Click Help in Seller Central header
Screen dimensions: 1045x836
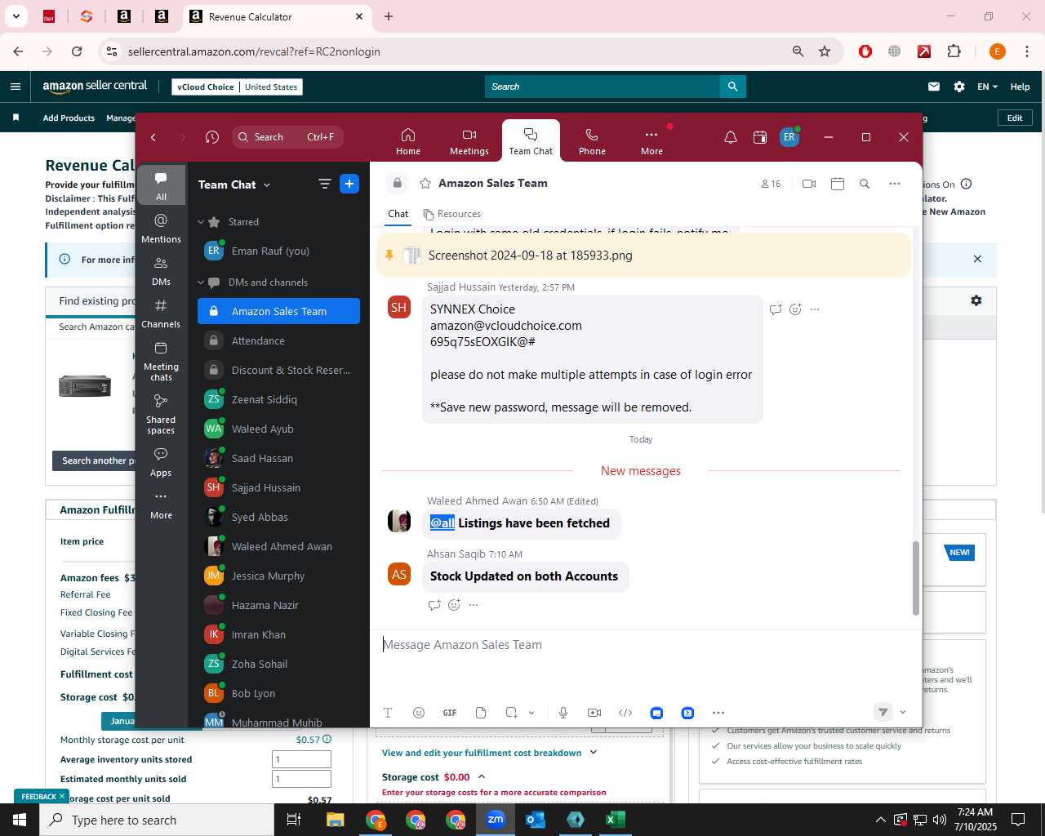pyautogui.click(x=1020, y=87)
